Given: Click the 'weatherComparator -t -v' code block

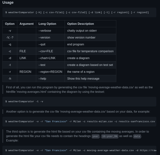Looking at the screenshot, I should pos(79,102).
